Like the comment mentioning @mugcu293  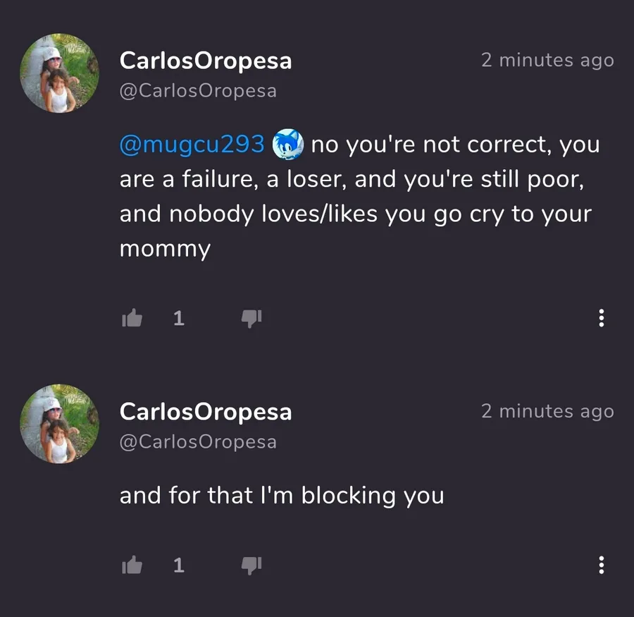coord(132,319)
